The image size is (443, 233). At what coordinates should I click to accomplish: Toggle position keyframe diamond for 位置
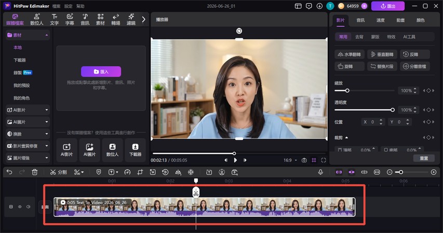(x=428, y=122)
